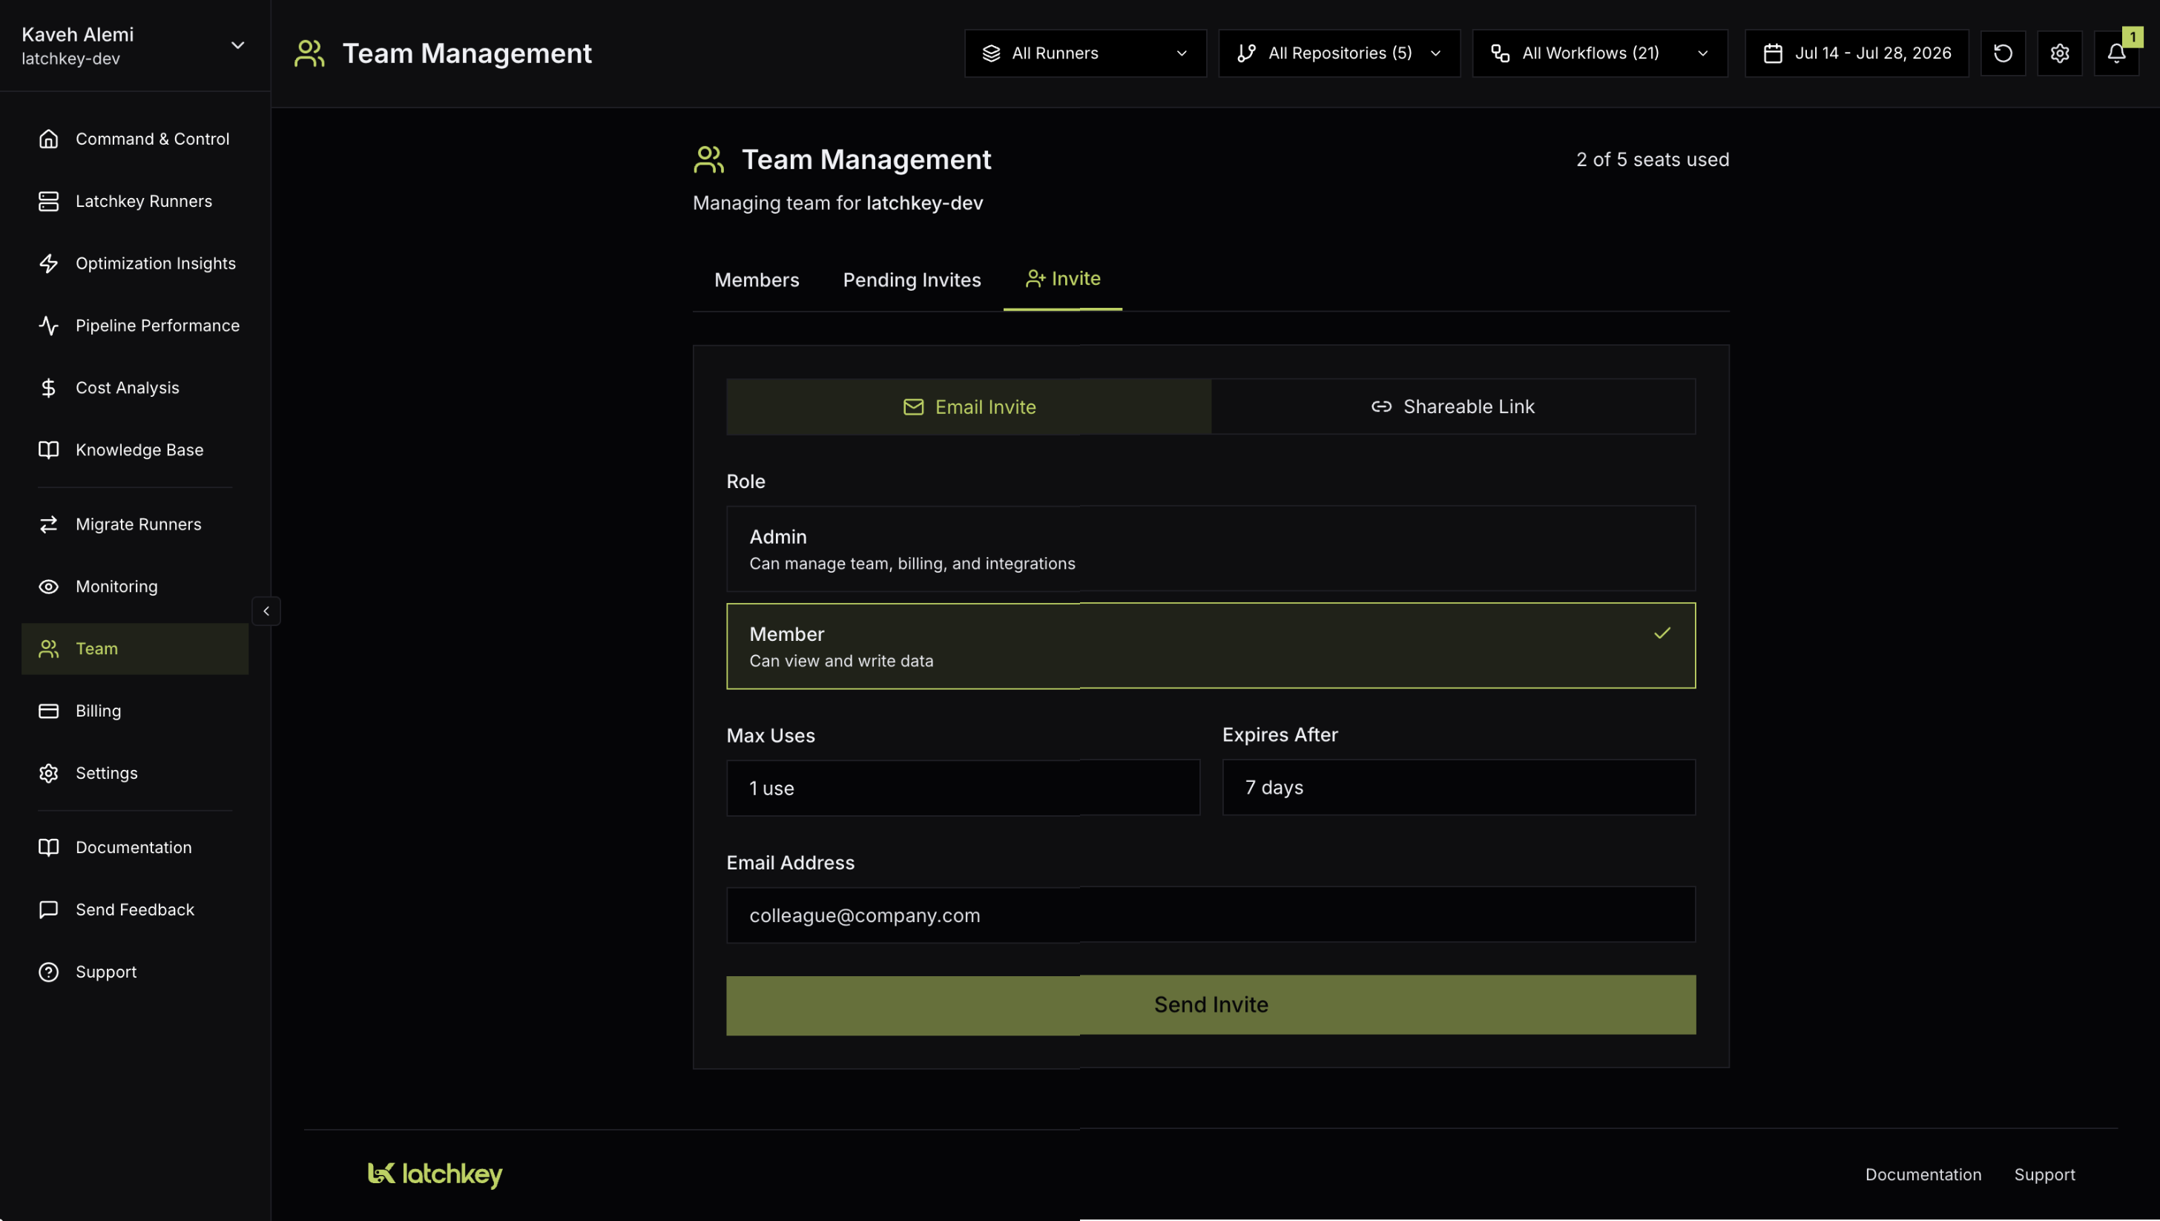Click the Cost Analysis dollar icon
This screenshot has width=2160, height=1221.
coord(49,387)
